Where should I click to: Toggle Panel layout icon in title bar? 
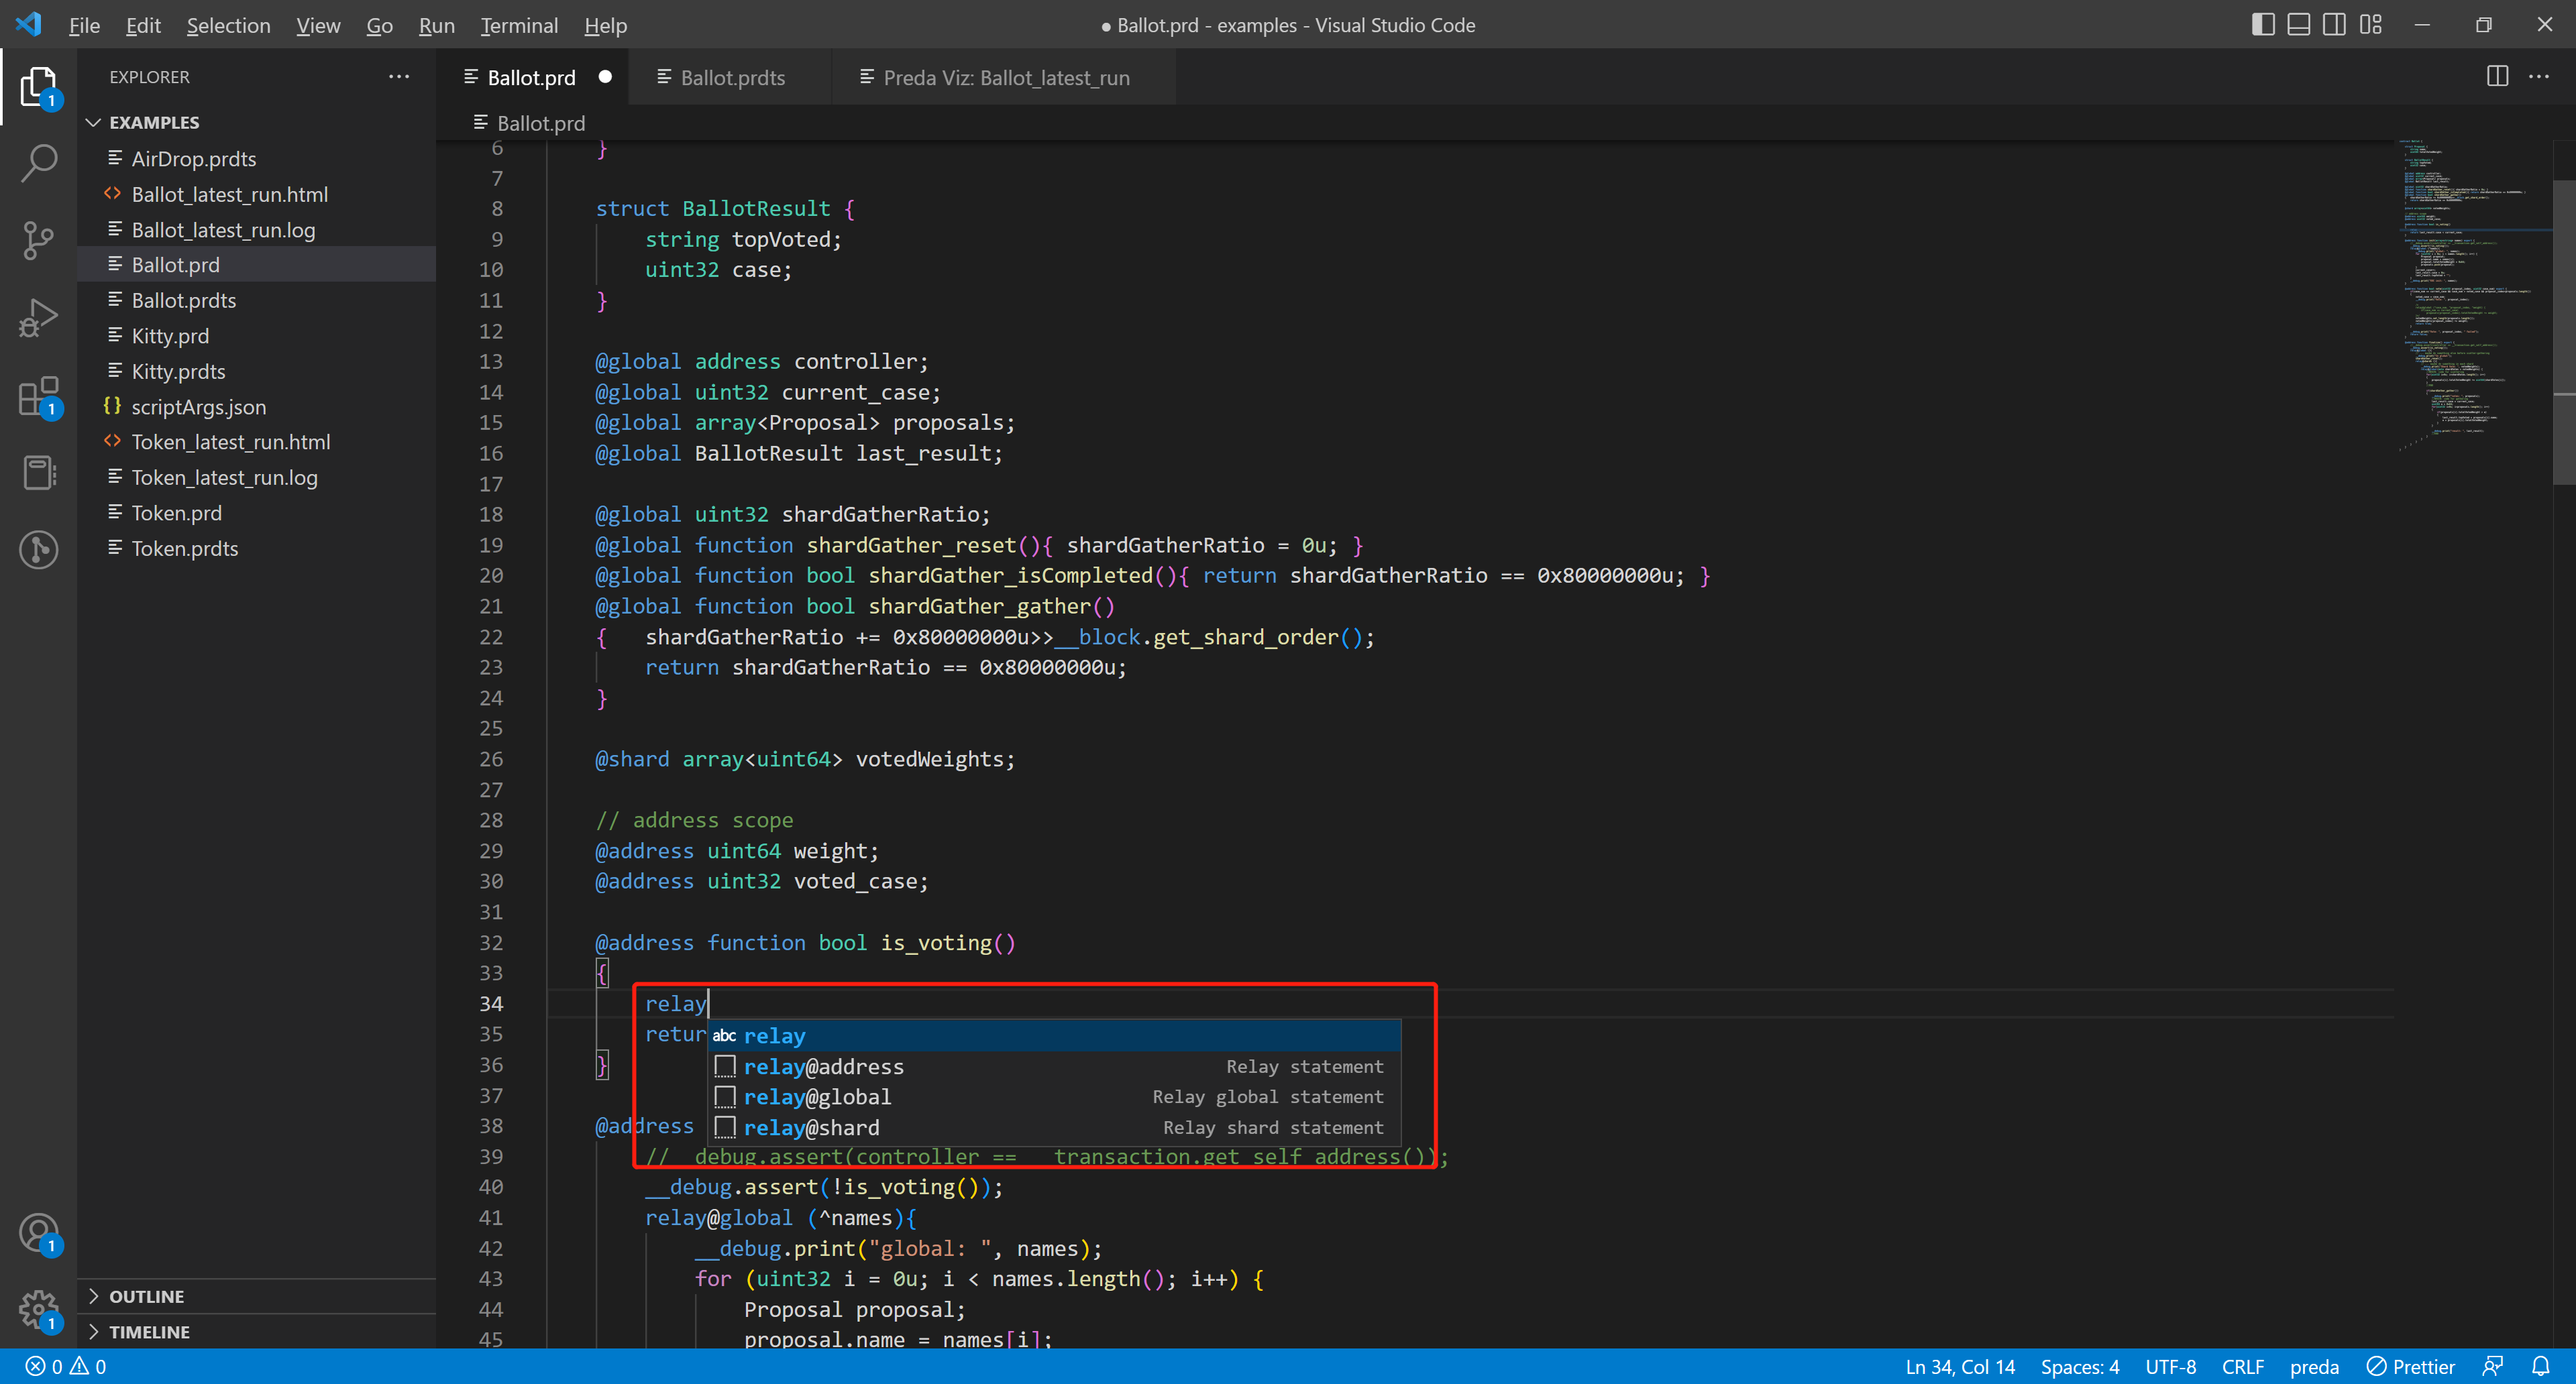coord(2299,25)
